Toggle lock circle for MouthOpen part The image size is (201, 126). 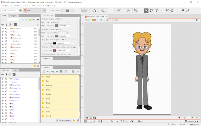[6, 47]
